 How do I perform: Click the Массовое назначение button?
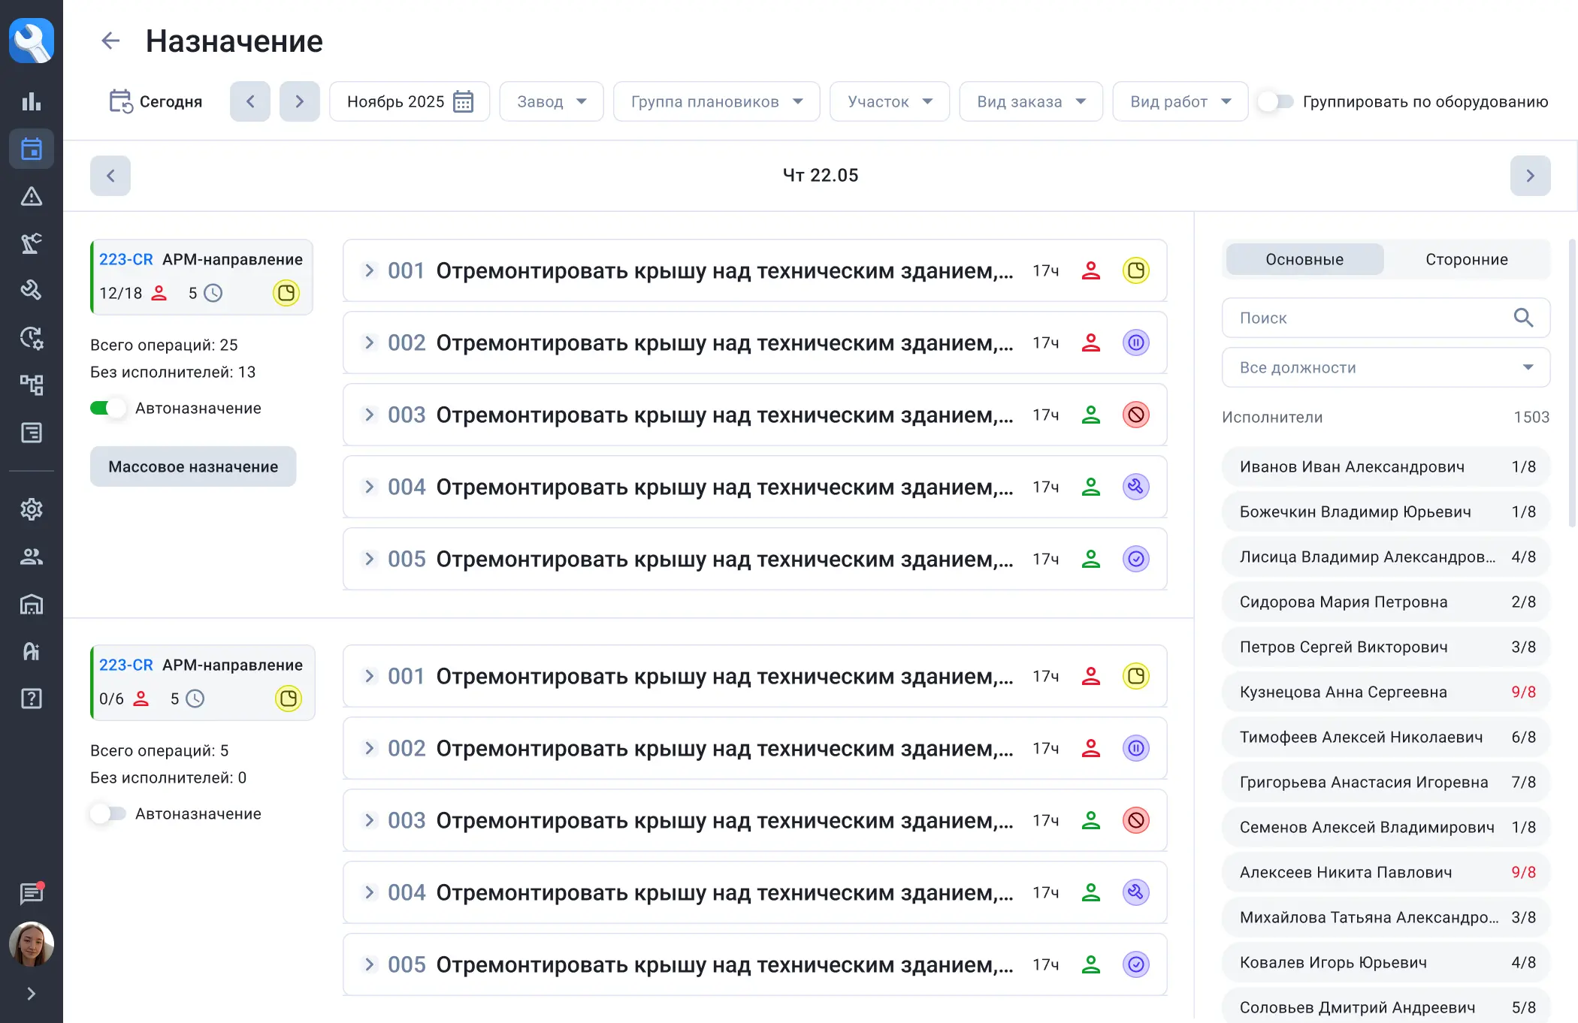point(193,466)
